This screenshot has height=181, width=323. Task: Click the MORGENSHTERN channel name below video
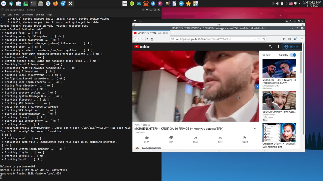151,148
